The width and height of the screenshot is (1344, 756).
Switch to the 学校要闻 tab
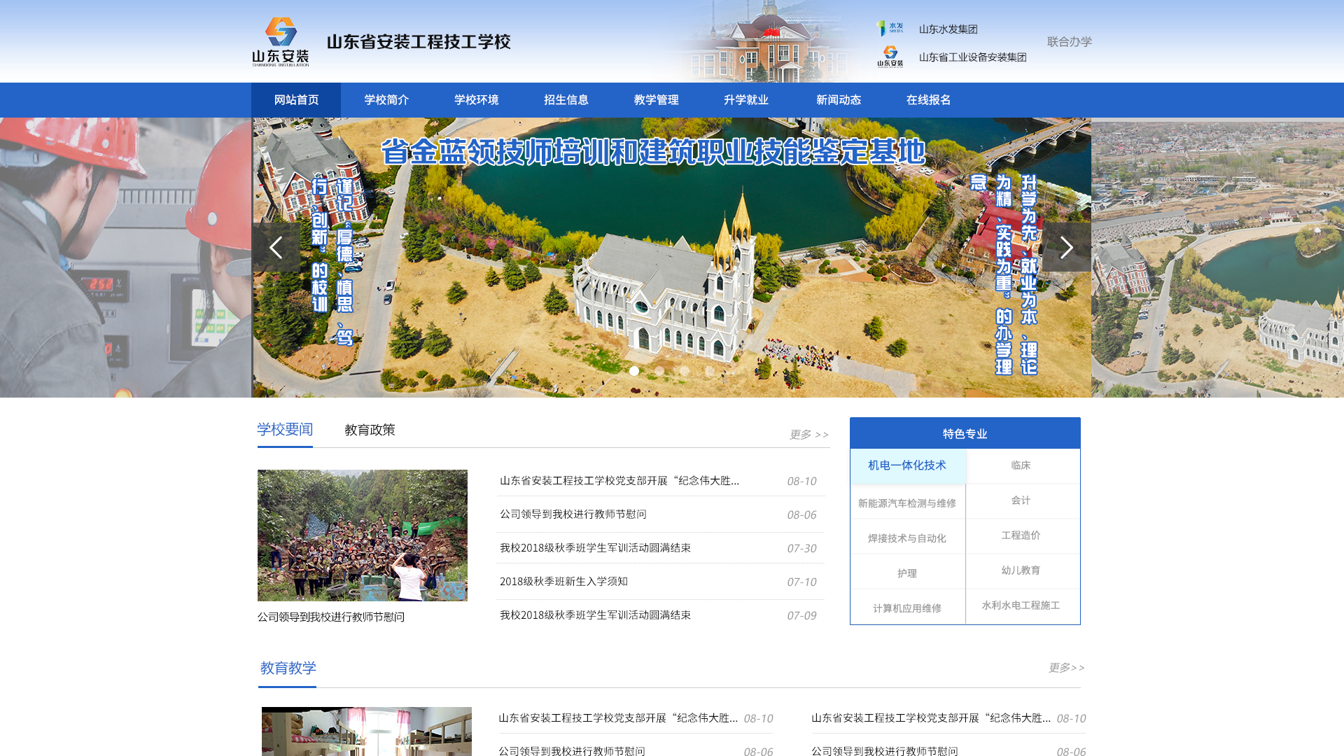point(285,430)
